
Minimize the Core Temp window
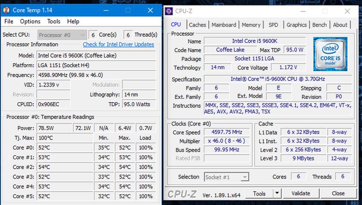(106, 10)
